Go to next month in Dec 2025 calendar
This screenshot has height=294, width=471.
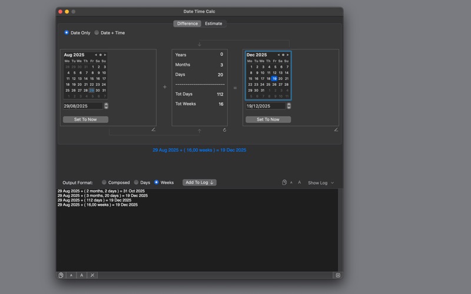pyautogui.click(x=287, y=55)
